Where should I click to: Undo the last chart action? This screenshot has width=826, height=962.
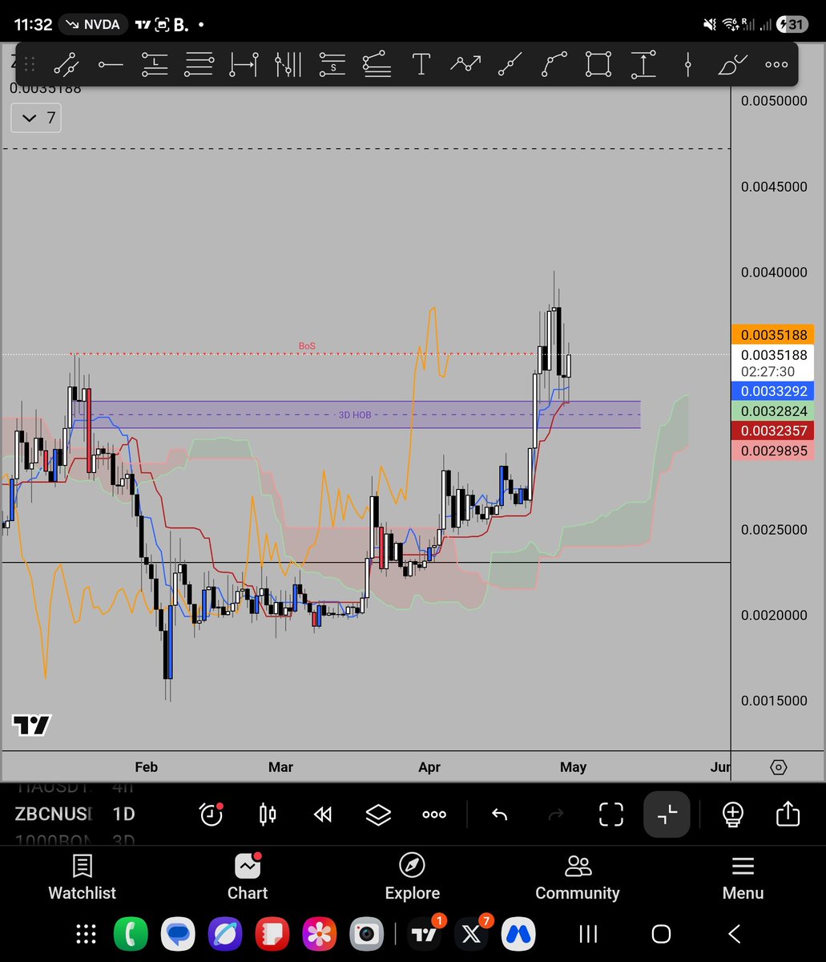[499, 814]
